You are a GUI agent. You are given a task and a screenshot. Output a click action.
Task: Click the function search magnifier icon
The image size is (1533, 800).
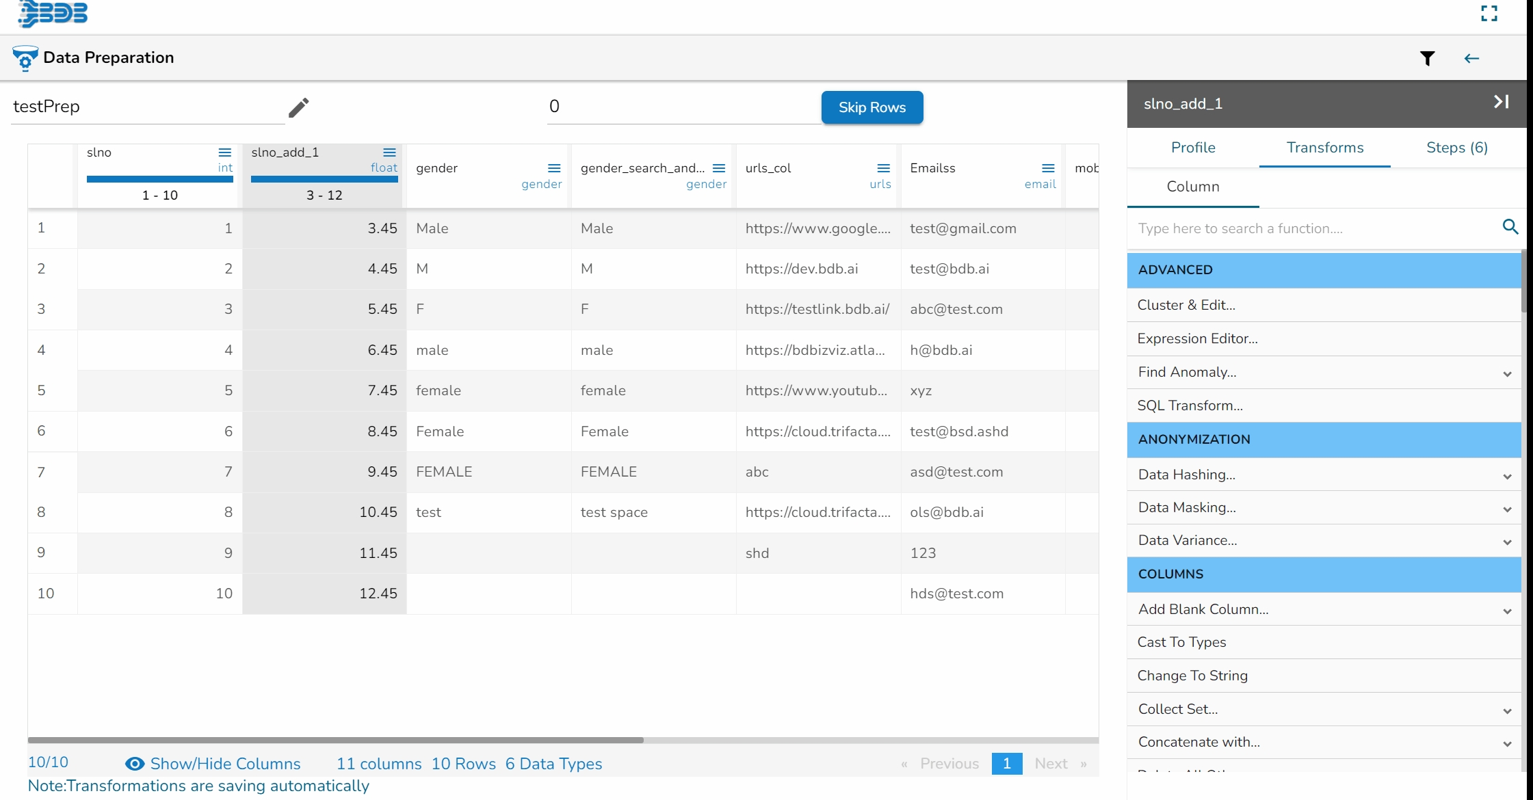point(1510,227)
